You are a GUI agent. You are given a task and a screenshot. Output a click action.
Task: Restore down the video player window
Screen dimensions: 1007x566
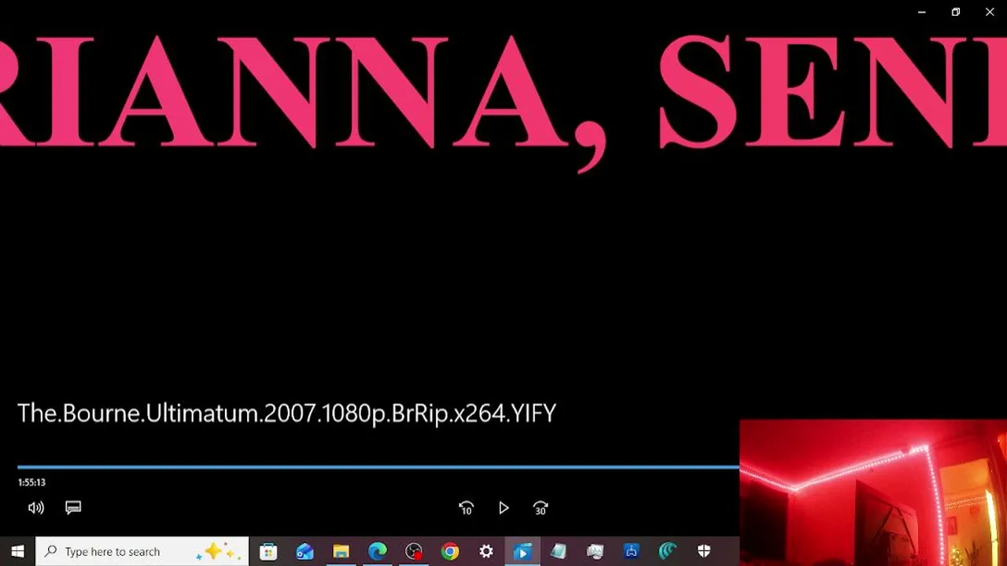pos(956,12)
